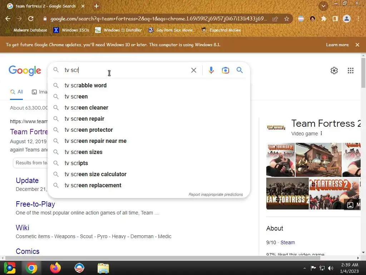Click the Action Center flag icon

coord(313,268)
